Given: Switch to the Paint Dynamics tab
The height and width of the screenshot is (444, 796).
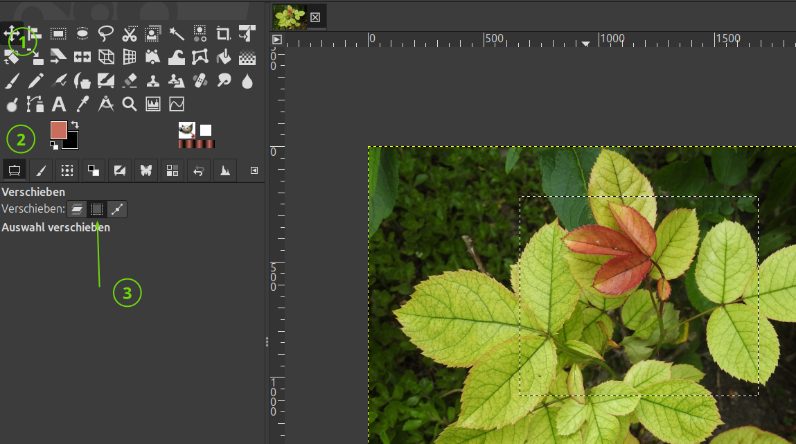Looking at the screenshot, I should point(120,170).
